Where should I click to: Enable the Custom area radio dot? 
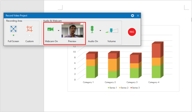29,35
